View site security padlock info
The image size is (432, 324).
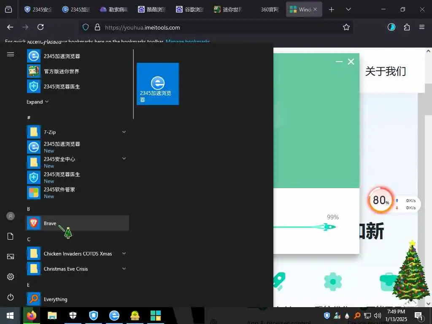tap(97, 27)
